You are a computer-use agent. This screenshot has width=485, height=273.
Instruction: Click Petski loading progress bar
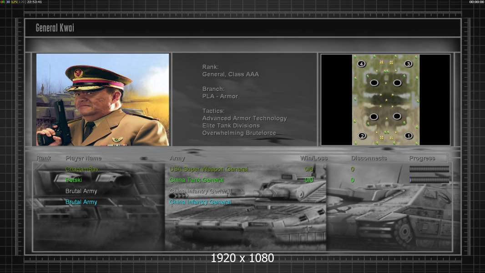coord(429,180)
